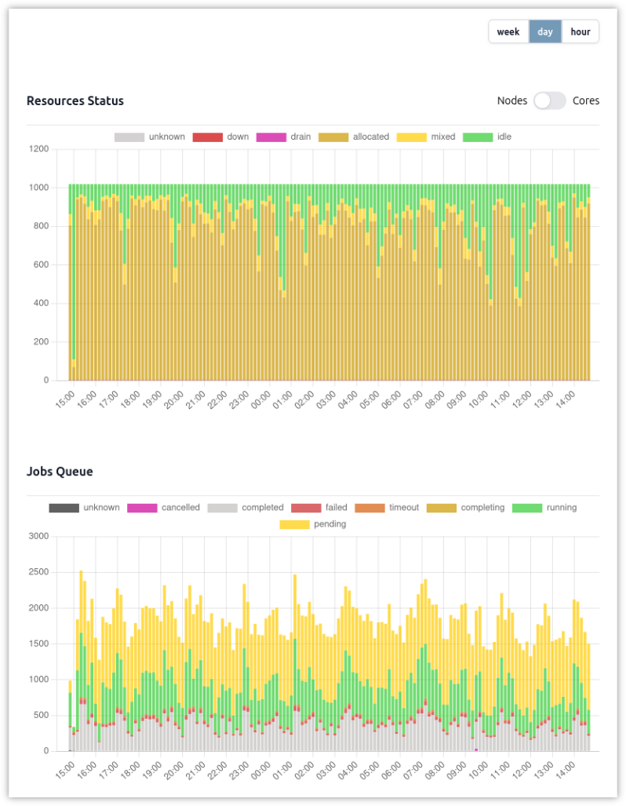The image size is (626, 806).
Task: Click the 'idle' legend label
Action: point(504,137)
